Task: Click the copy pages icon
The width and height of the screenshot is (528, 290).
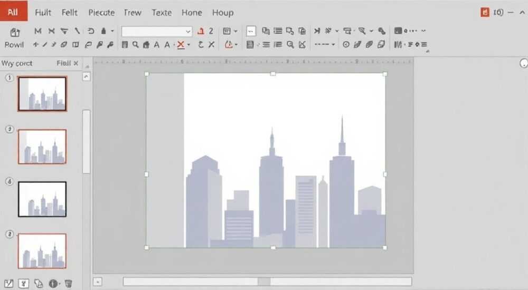Action: [266, 31]
